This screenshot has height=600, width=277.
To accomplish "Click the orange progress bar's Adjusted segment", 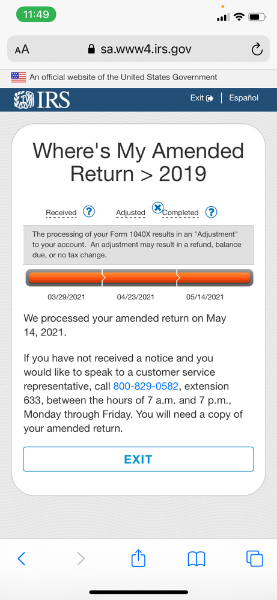I will tap(139, 278).
